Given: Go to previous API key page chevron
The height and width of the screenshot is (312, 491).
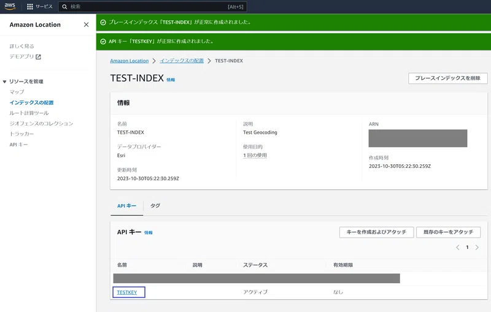Looking at the screenshot, I should coord(457,247).
